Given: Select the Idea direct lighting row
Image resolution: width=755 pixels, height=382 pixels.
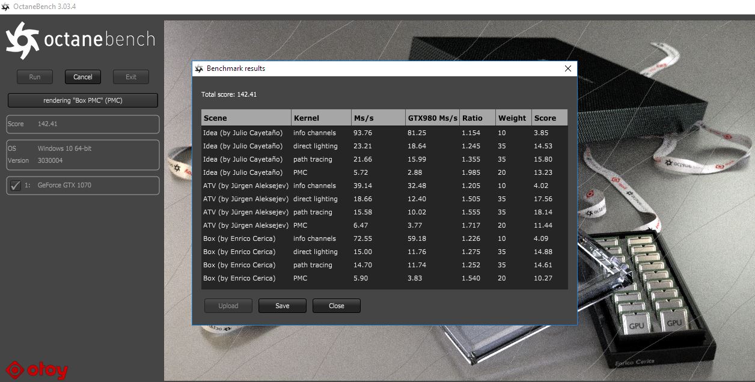Looking at the screenshot, I should pyautogui.click(x=384, y=146).
